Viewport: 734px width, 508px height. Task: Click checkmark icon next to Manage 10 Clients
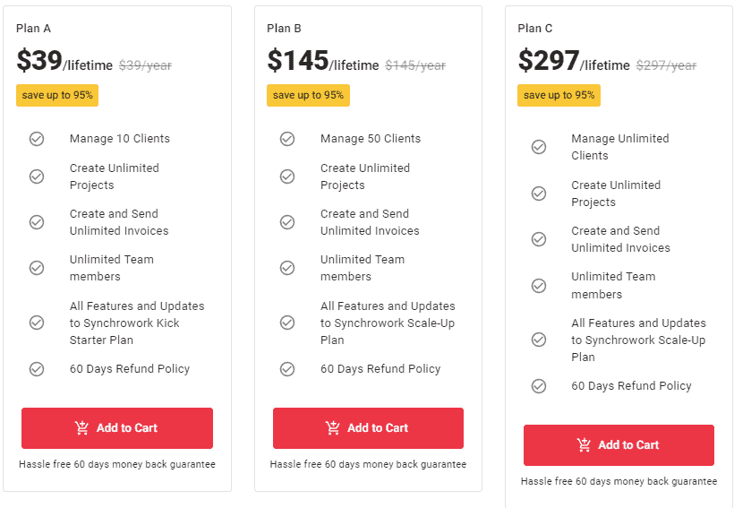pyautogui.click(x=37, y=139)
